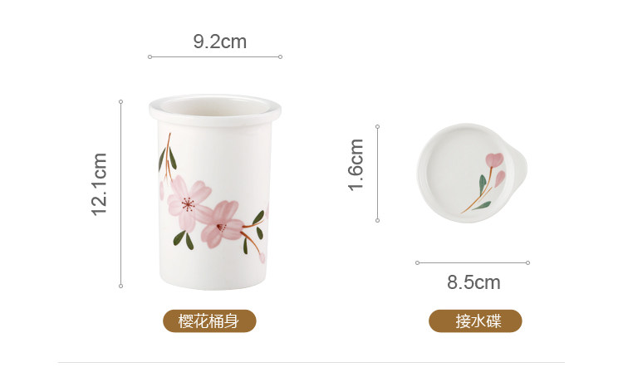Click the 1.6cm saucer height label

356,165
